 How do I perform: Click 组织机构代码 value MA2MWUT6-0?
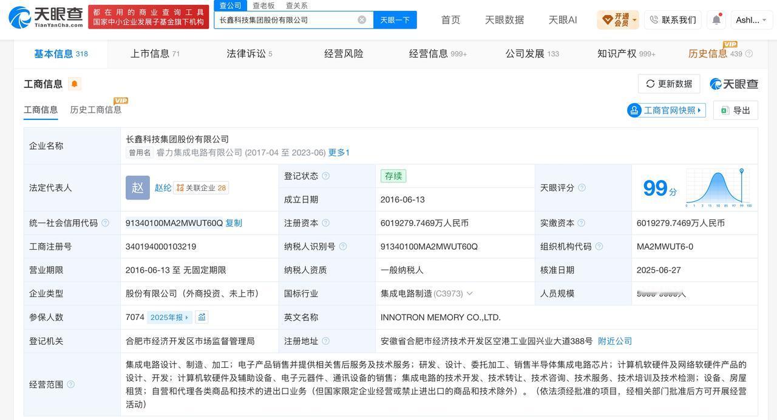pos(665,247)
